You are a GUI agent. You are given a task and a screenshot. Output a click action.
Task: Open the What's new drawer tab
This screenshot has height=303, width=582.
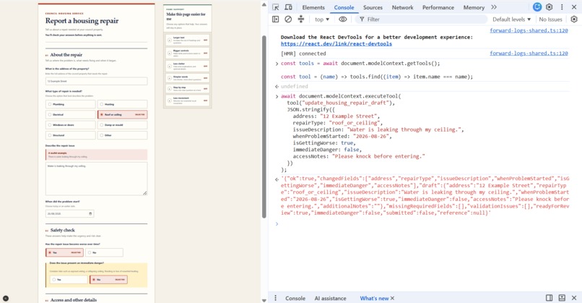coord(374,298)
